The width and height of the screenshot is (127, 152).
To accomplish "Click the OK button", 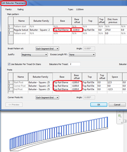I will [99, 105].
